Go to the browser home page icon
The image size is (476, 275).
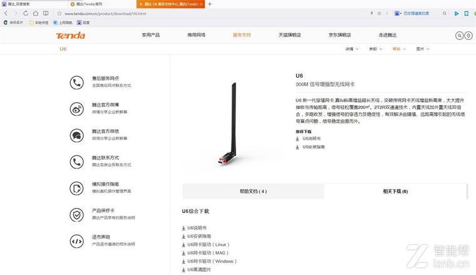pyautogui.click(x=36, y=13)
